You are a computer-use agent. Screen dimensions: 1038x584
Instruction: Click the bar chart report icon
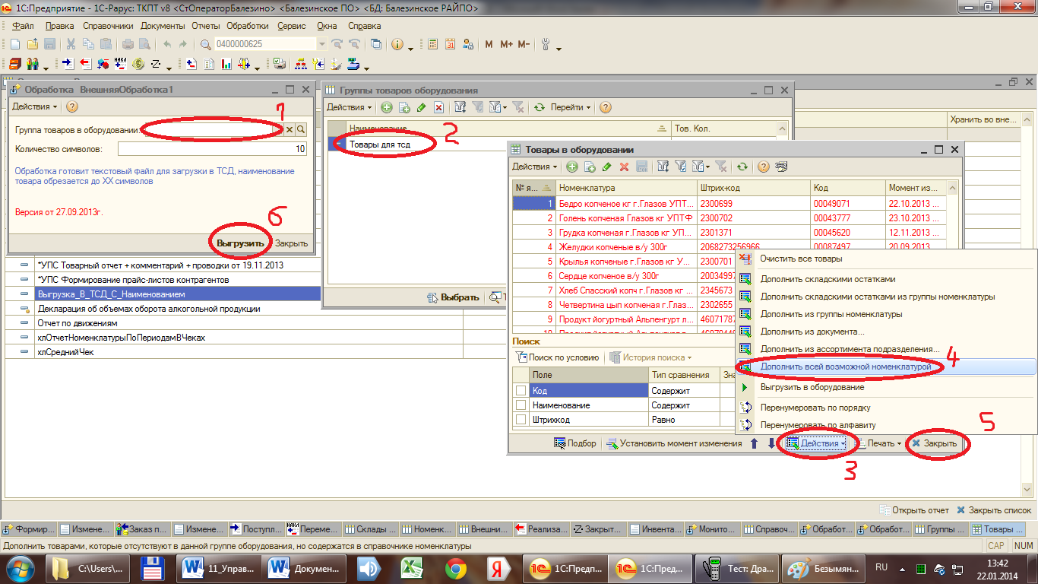tap(226, 64)
